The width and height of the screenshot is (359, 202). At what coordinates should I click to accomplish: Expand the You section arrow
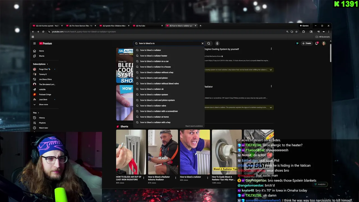click(38, 113)
